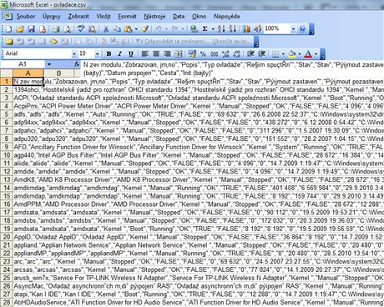Open the Soubor menu
The image size is (384, 307).
(26, 17)
